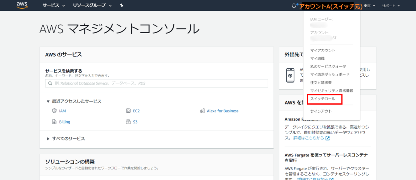
Task: Open the EC2 service link
Action: [136, 111]
